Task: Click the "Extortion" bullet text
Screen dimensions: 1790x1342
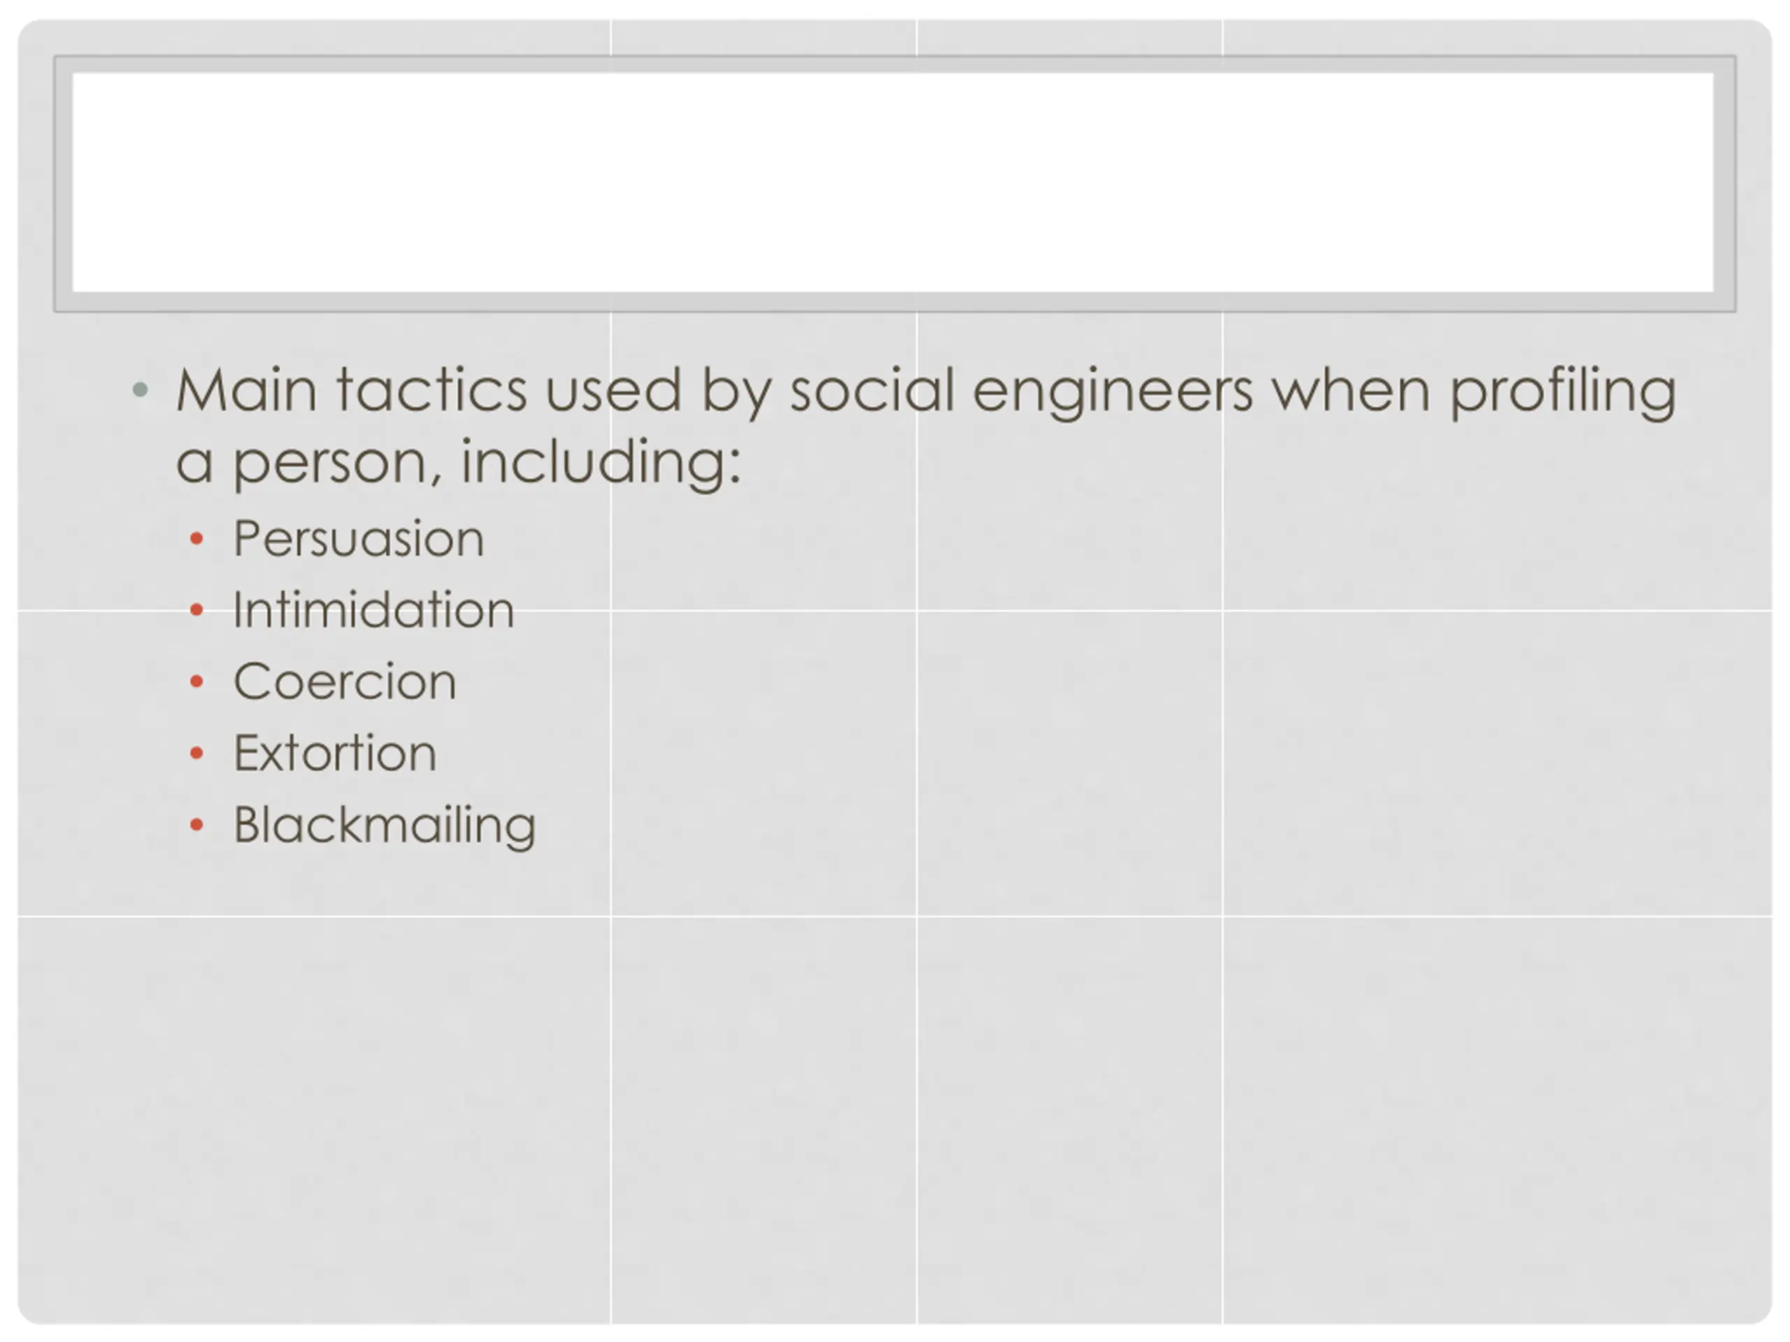Action: 335,753
